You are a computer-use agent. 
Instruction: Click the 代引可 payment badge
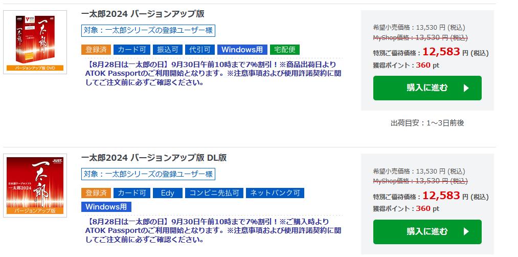click(x=200, y=50)
